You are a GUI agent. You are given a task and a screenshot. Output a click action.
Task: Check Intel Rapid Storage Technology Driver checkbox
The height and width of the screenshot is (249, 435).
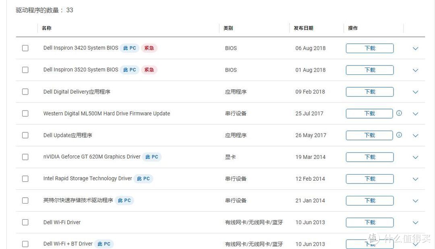point(25,179)
